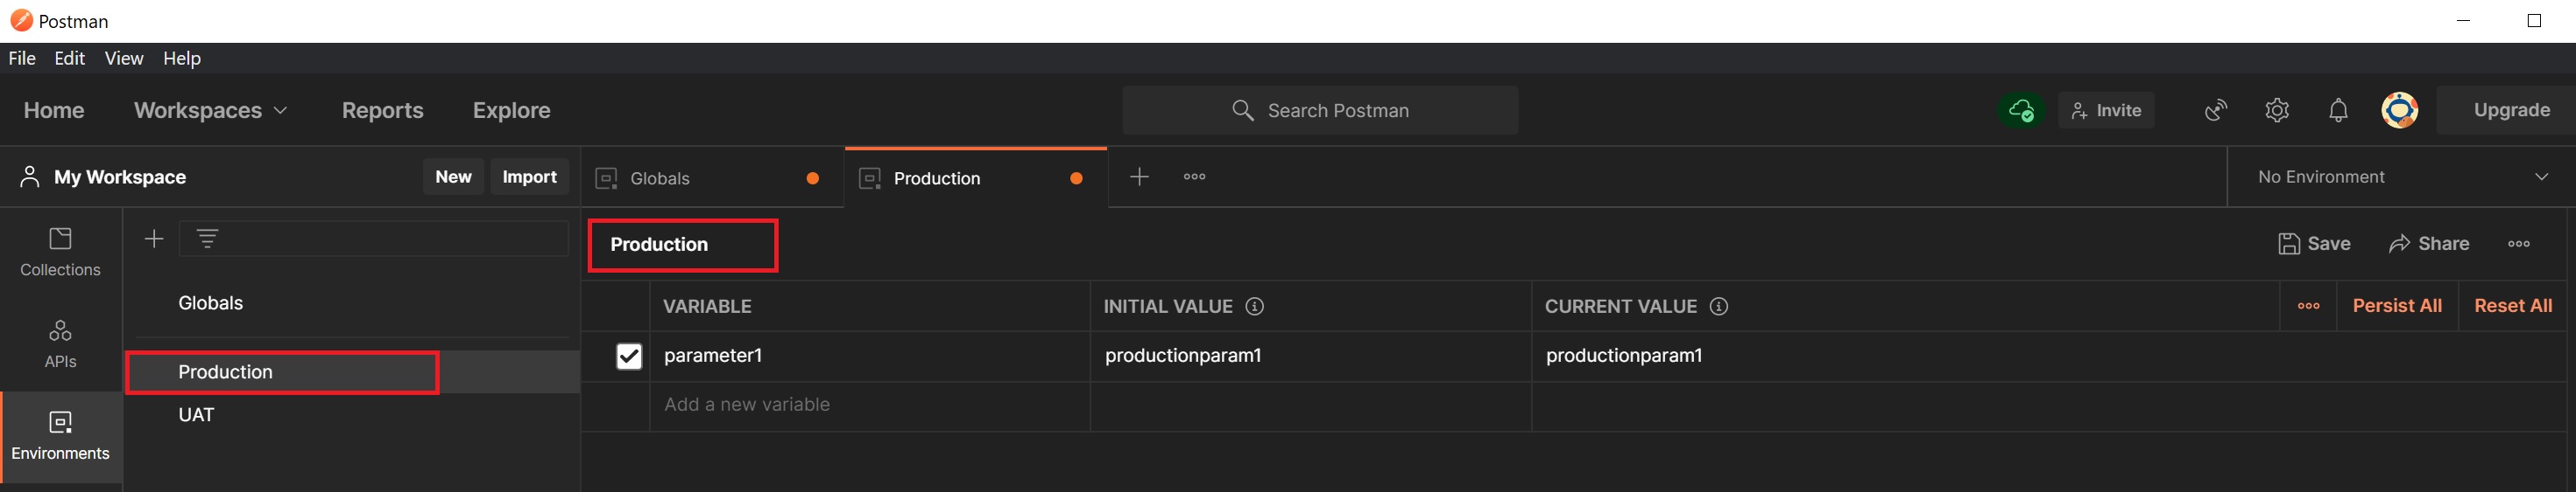
Task: Click the cloud sync status icon
Action: pos(2021,110)
